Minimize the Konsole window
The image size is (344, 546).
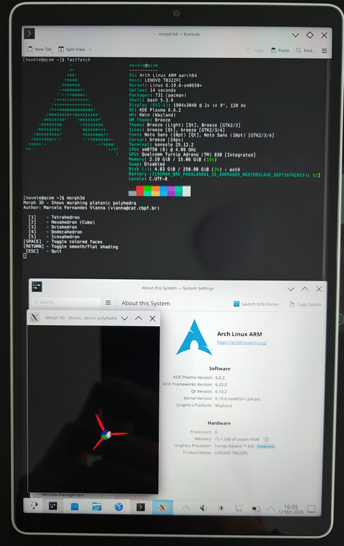296,35
